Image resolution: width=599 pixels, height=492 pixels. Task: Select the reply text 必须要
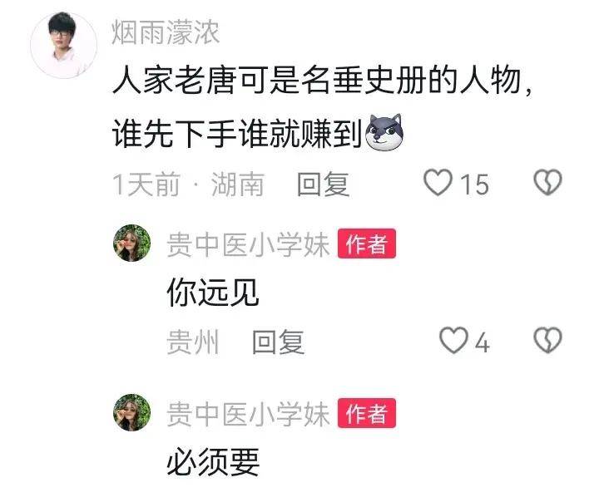(213, 462)
